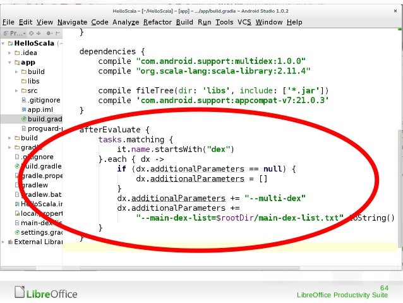This screenshot has height=303, width=403.
Task: Open the Run menu
Action: [x=204, y=22]
